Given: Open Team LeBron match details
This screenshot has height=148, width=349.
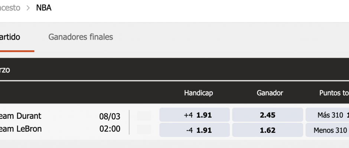Looking at the screenshot, I should coord(21,129).
